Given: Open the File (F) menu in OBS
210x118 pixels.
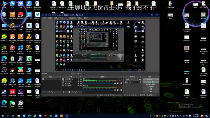Looking at the screenshot, I should tap(44, 18).
